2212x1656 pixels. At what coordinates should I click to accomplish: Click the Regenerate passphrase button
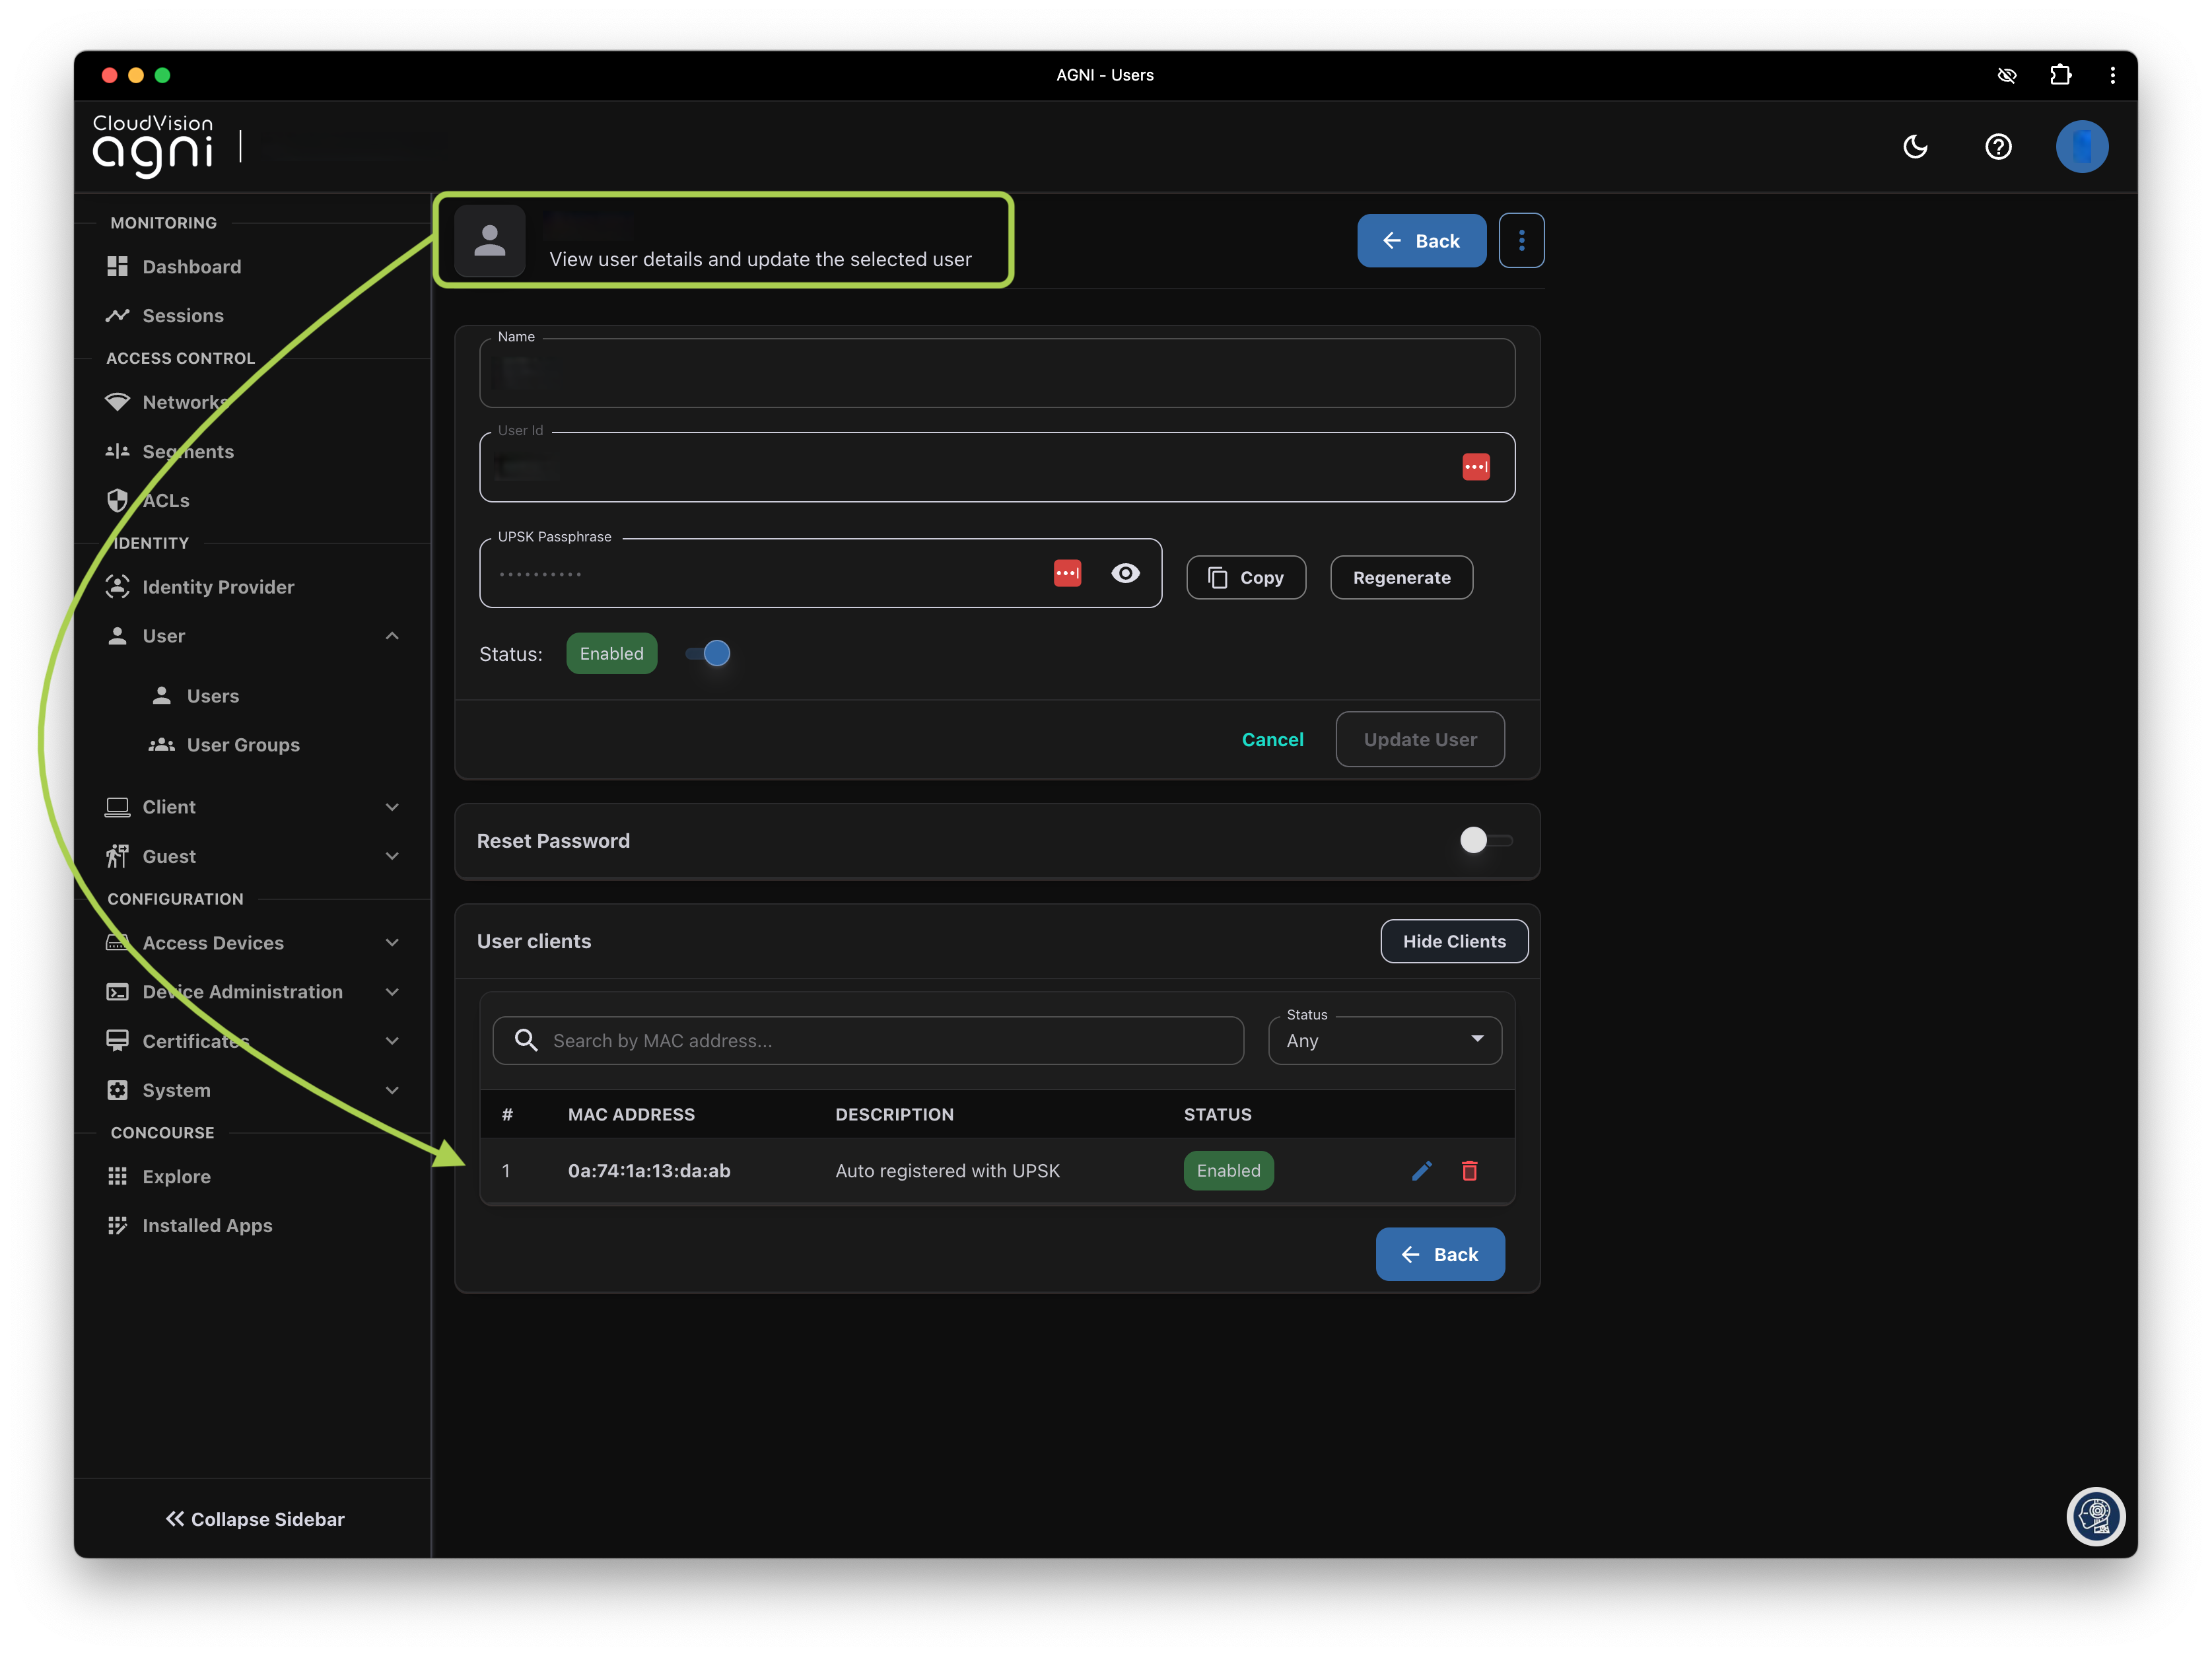point(1400,578)
